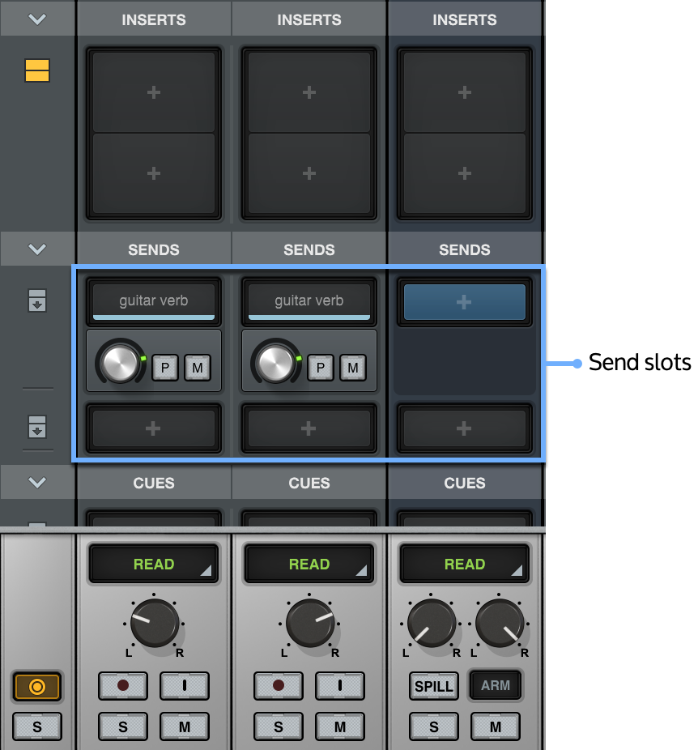Arm record on the first channel
This screenshot has height=750, width=698.
[x=122, y=686]
